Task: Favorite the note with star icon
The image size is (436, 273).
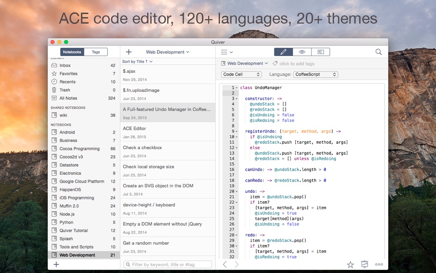Action: [350, 264]
